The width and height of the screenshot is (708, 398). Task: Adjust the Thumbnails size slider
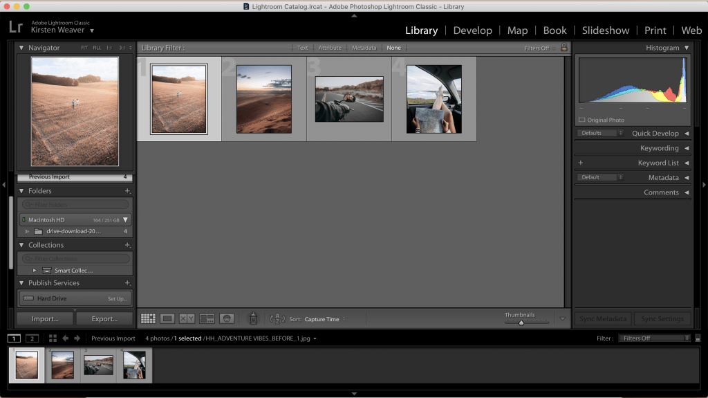pos(521,323)
